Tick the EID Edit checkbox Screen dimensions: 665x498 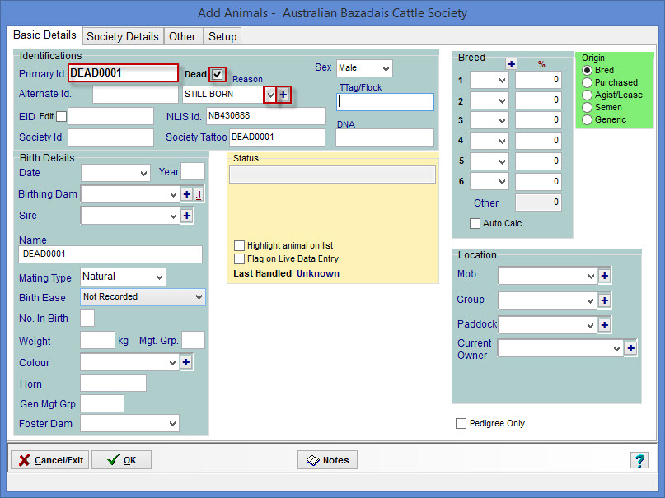(62, 116)
